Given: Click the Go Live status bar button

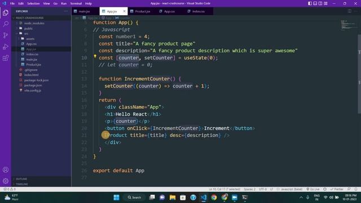Looking at the screenshot, I should tap(312, 189).
